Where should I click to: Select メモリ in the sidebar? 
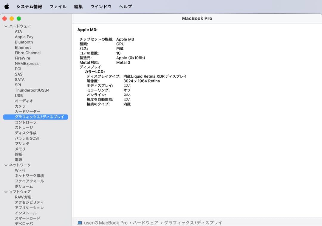coord(20,149)
